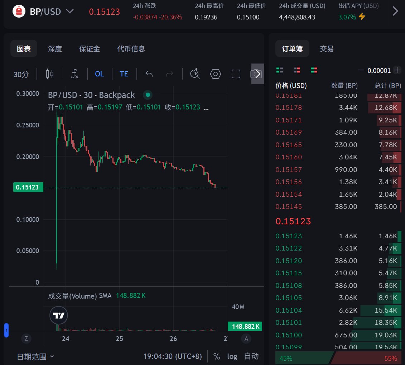The height and width of the screenshot is (365, 405).
Task: Select bid price 0.15100 in order book
Action: (289, 335)
